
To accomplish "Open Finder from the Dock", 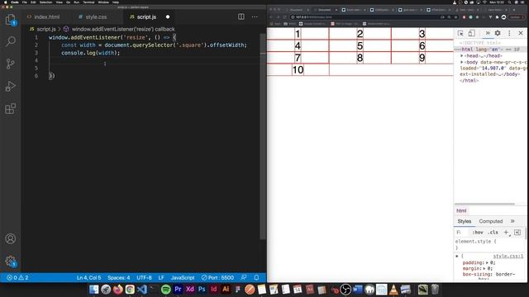I will click(x=94, y=290).
